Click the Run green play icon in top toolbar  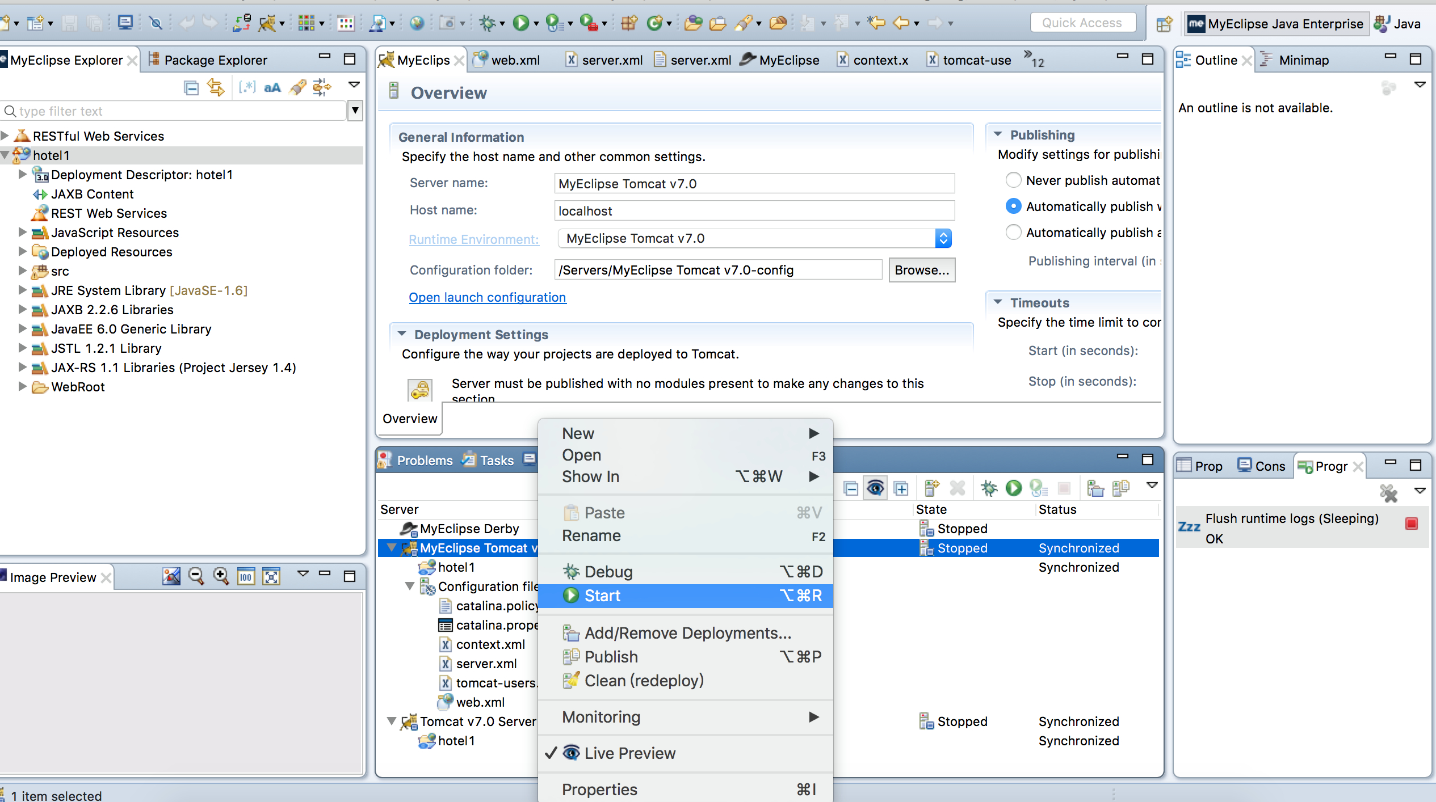pyautogui.click(x=520, y=23)
